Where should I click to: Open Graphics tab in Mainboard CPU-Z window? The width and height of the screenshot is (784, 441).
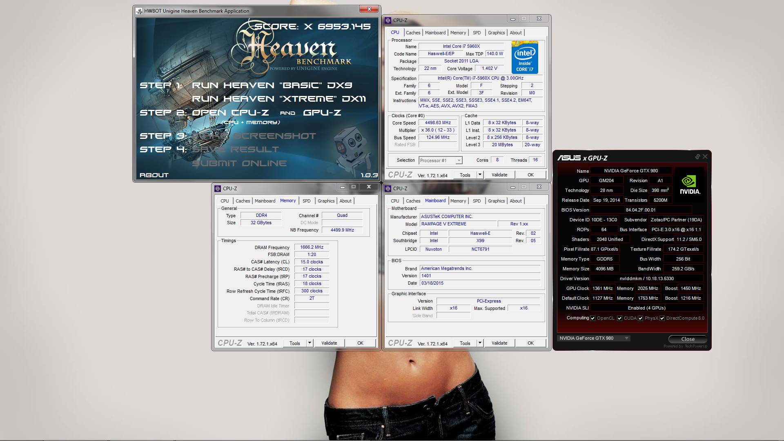[x=496, y=201]
